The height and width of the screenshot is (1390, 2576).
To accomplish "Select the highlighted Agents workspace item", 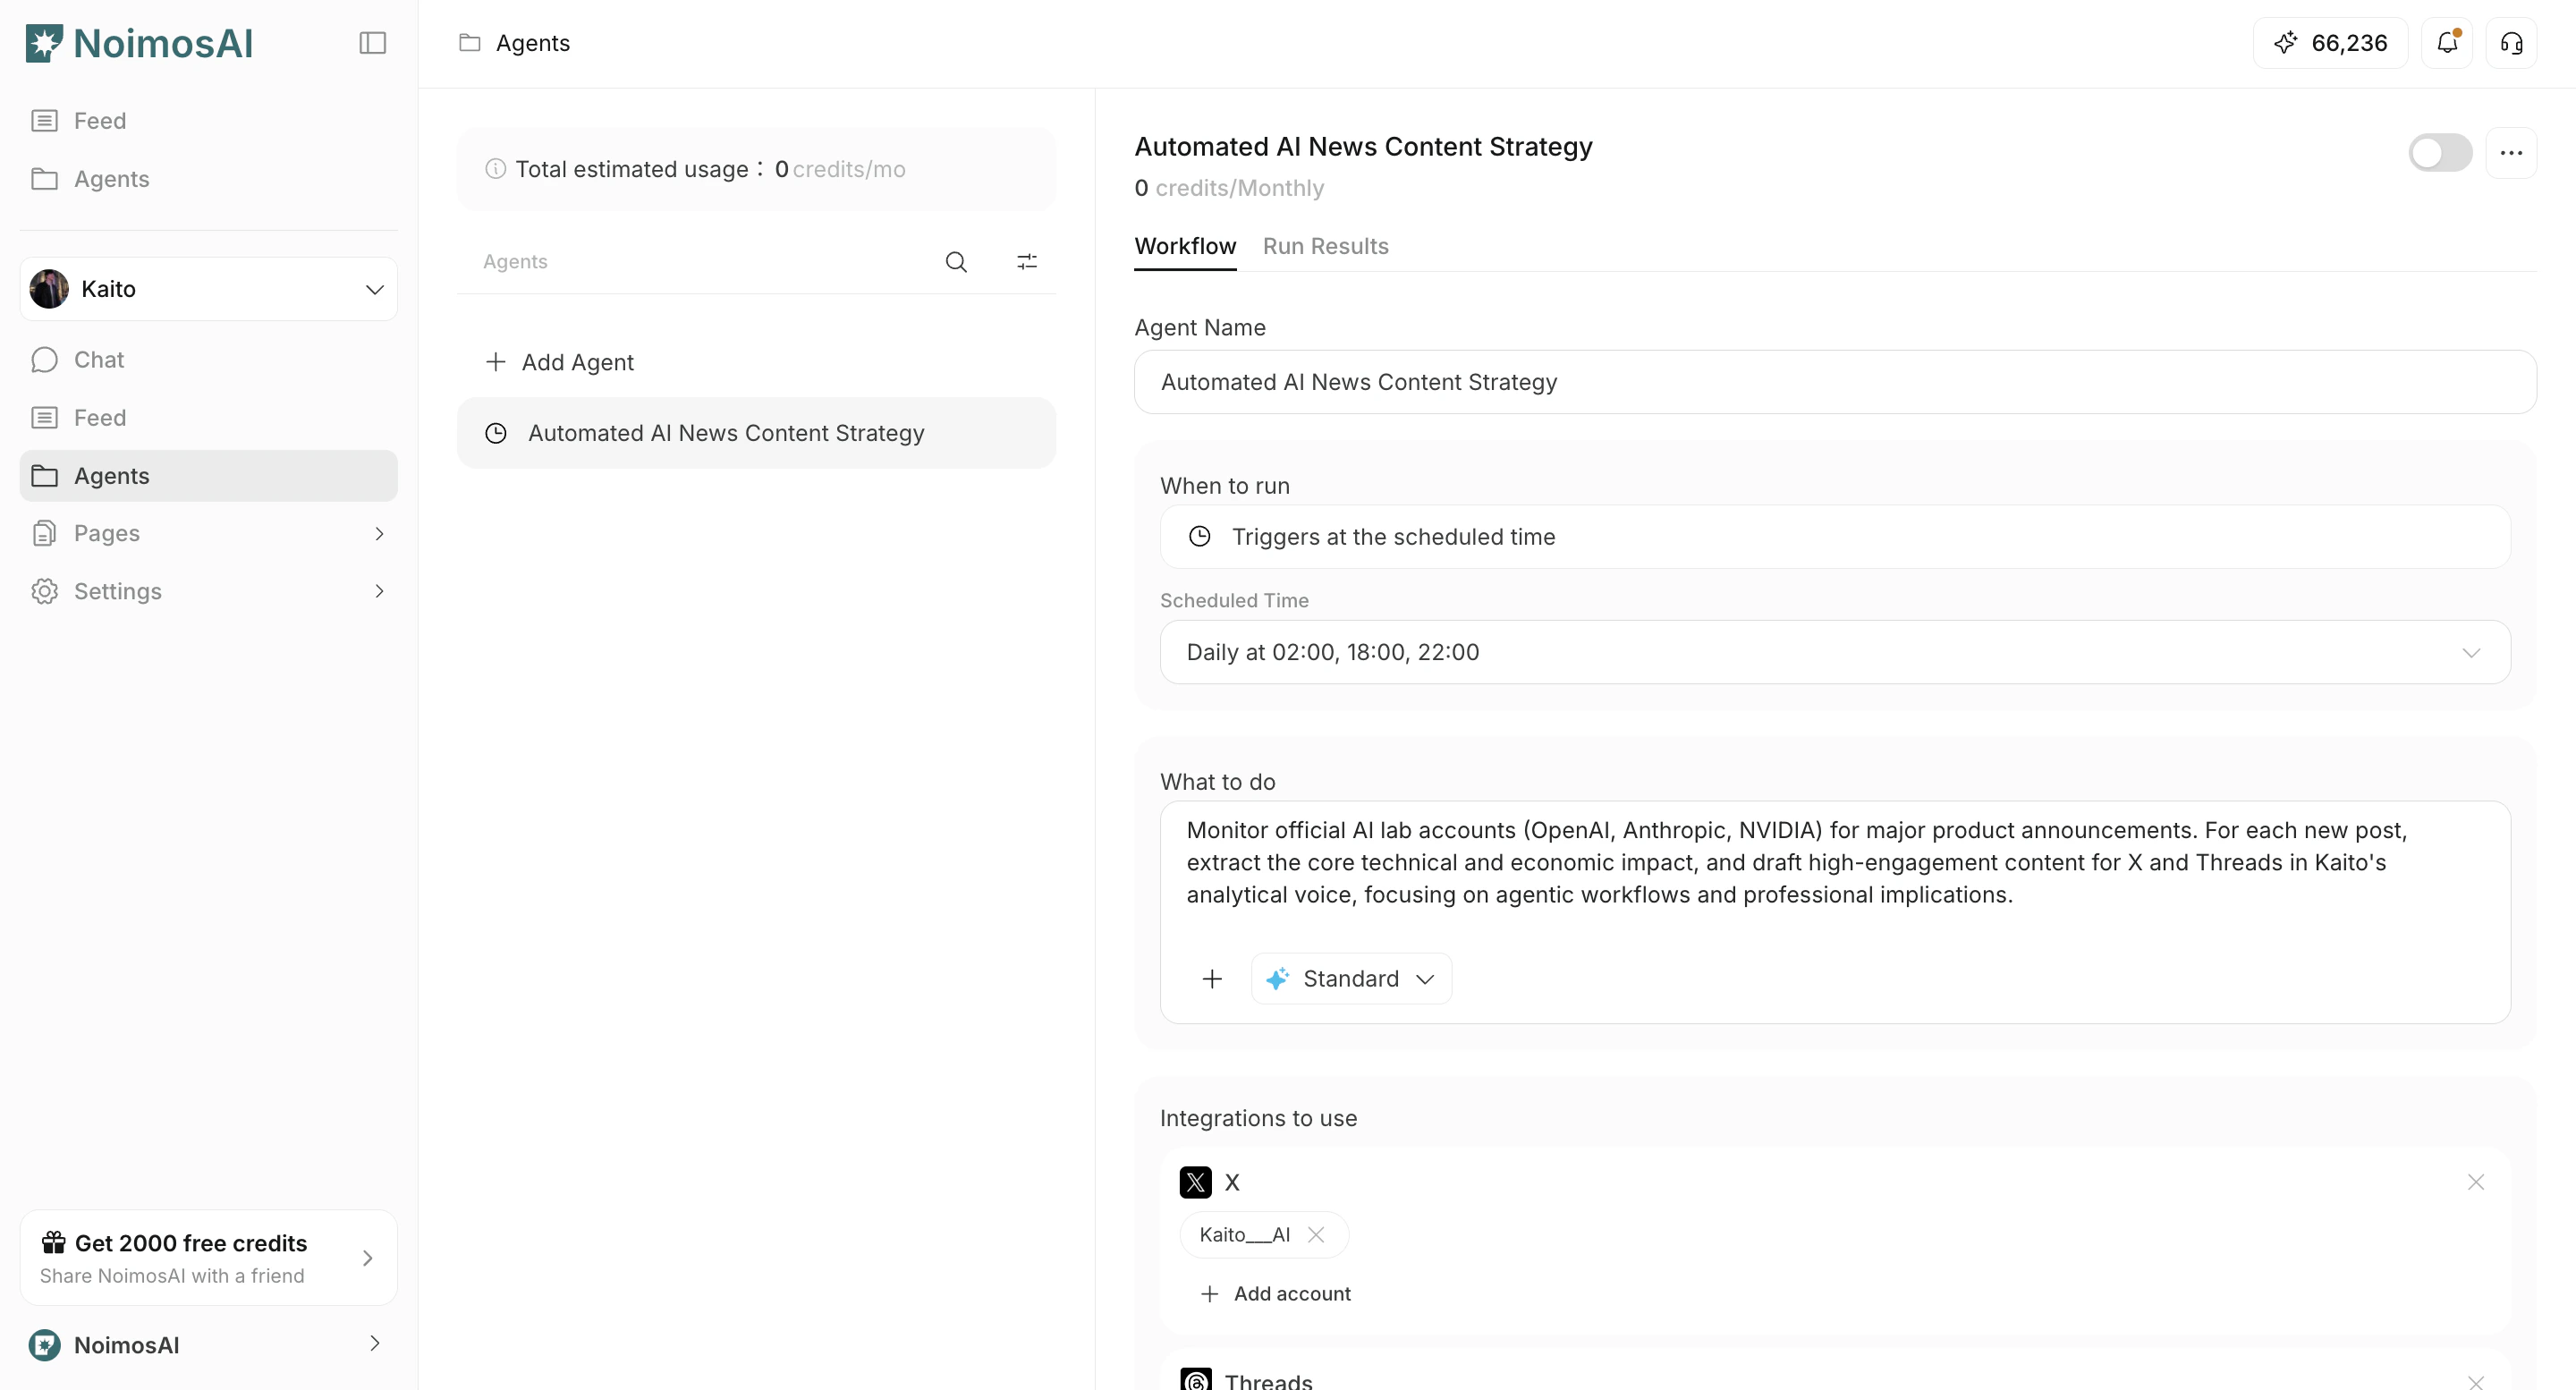I will click(x=208, y=476).
